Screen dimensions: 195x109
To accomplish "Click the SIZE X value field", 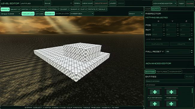I will point(157,35).
